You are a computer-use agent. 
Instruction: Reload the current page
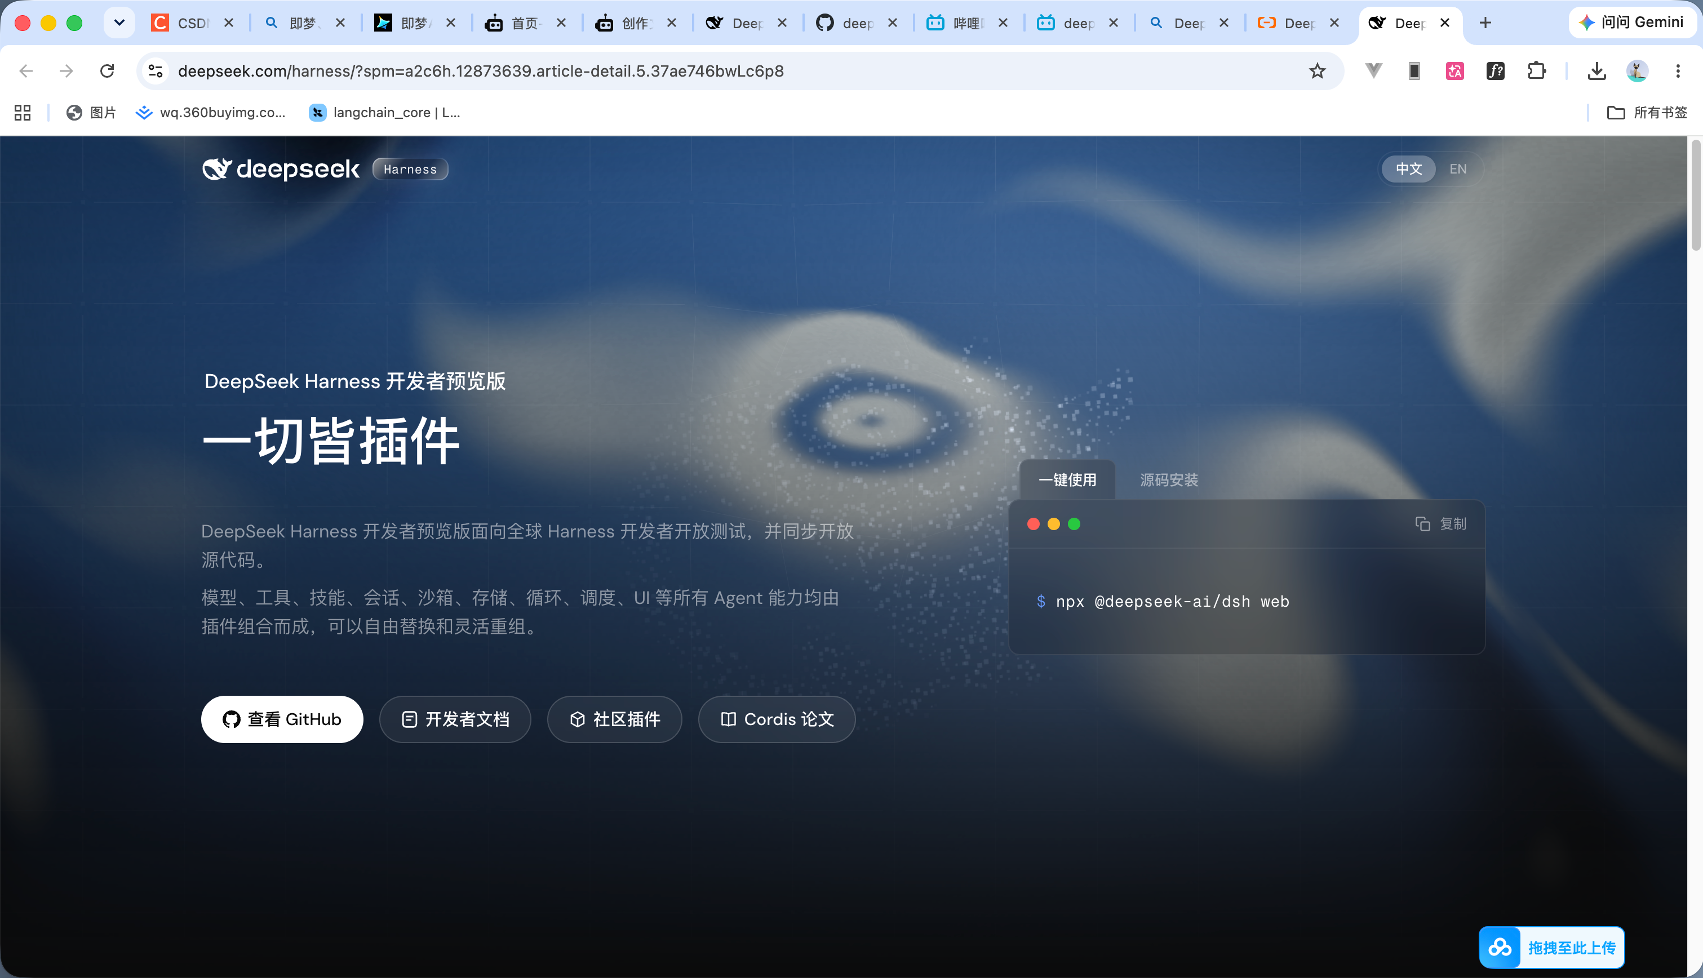(x=107, y=70)
